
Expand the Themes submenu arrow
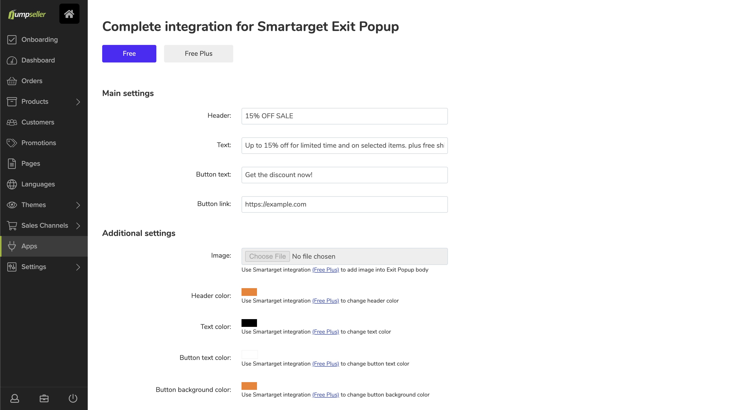point(78,205)
